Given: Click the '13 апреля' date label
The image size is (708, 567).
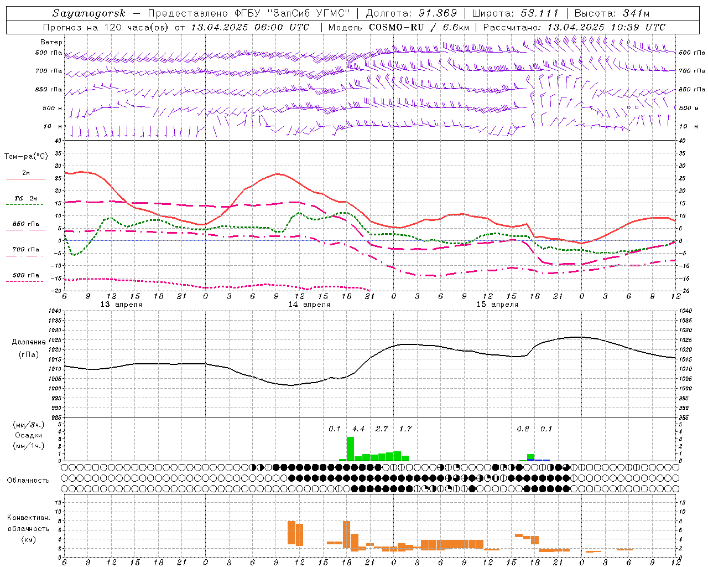Looking at the screenshot, I should (x=121, y=305).
